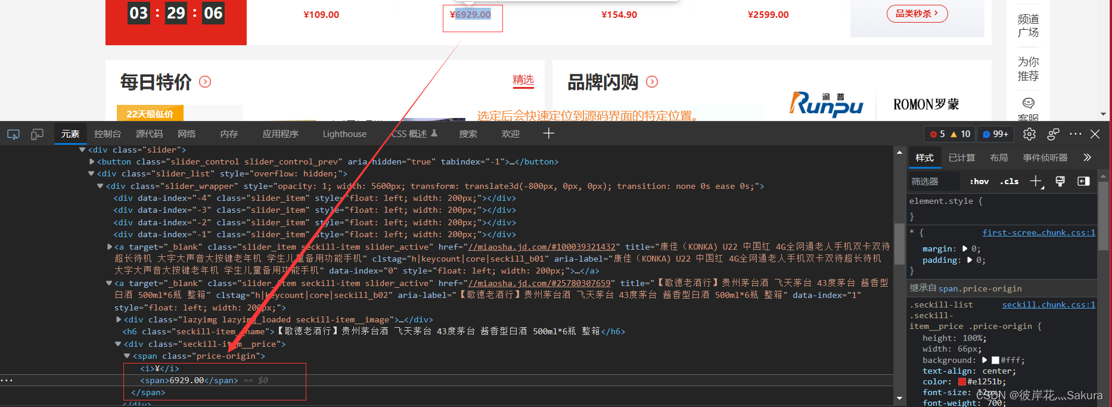Collapse the slider_wrapper div node
1112x407 pixels.
100,186
